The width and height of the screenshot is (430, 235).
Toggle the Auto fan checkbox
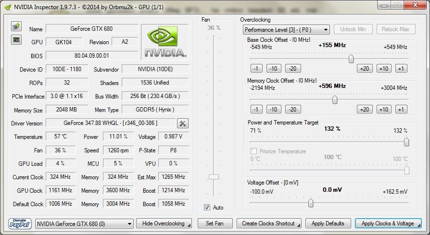(207, 208)
